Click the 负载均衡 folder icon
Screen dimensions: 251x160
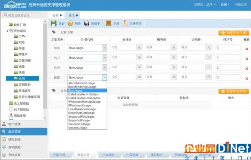click(16, 60)
